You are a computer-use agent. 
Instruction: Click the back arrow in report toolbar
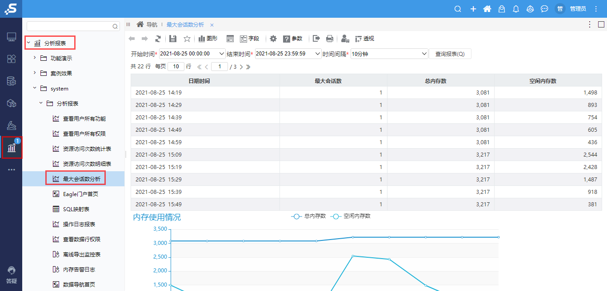click(132, 39)
